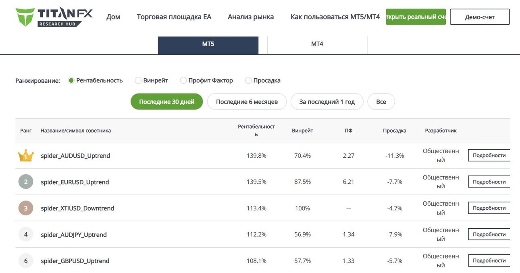Click the rank 4 badge

(x=26, y=234)
